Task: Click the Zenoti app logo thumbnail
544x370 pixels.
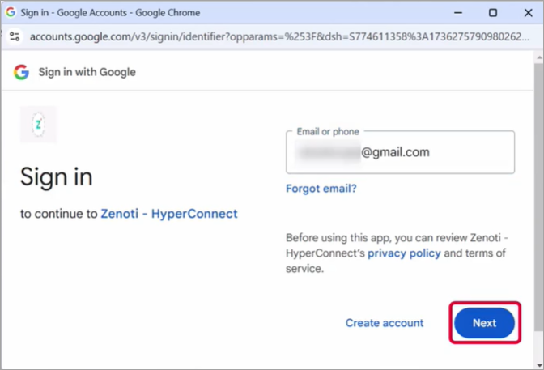Action: click(38, 125)
